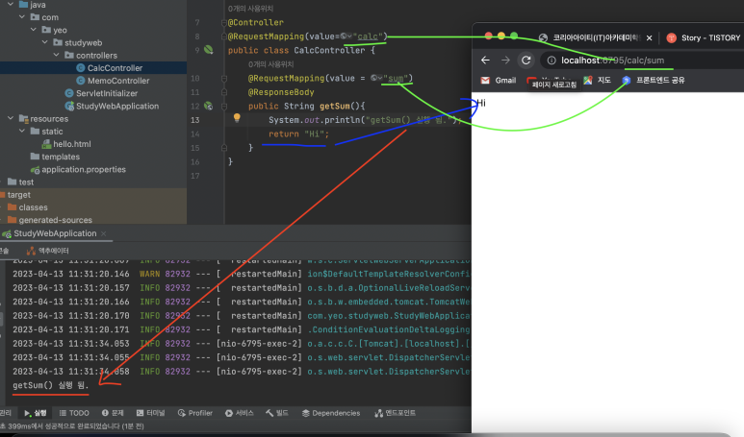Reload the page in the browser

(x=526, y=61)
